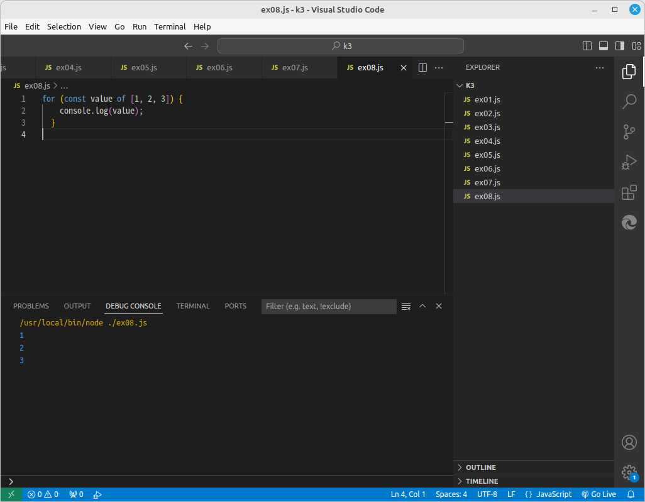
Task: Close the ex08.js editor tab
Action: pyautogui.click(x=404, y=68)
